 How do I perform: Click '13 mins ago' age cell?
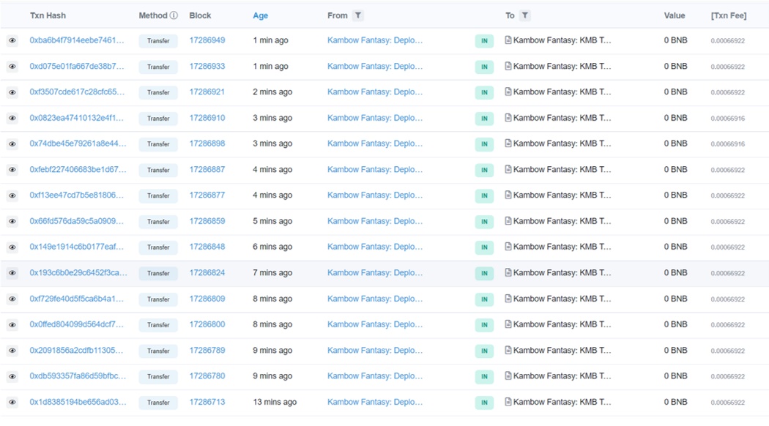pyautogui.click(x=275, y=402)
